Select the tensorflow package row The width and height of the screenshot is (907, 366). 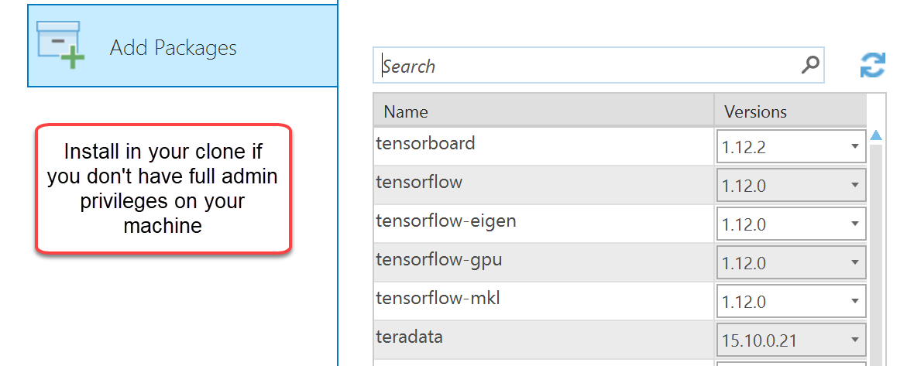coord(542,183)
